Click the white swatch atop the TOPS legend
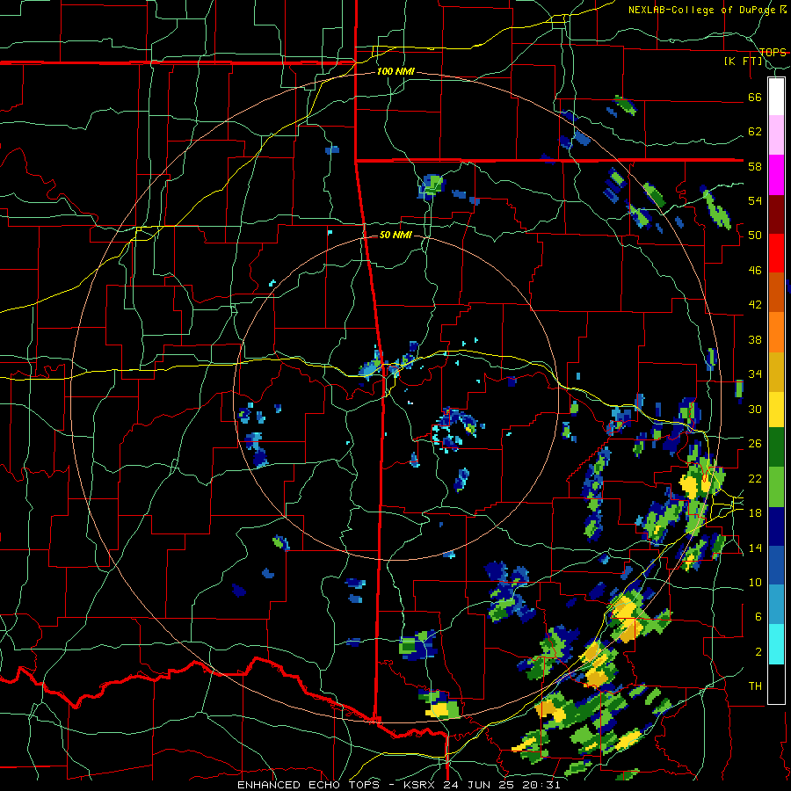 [x=776, y=97]
